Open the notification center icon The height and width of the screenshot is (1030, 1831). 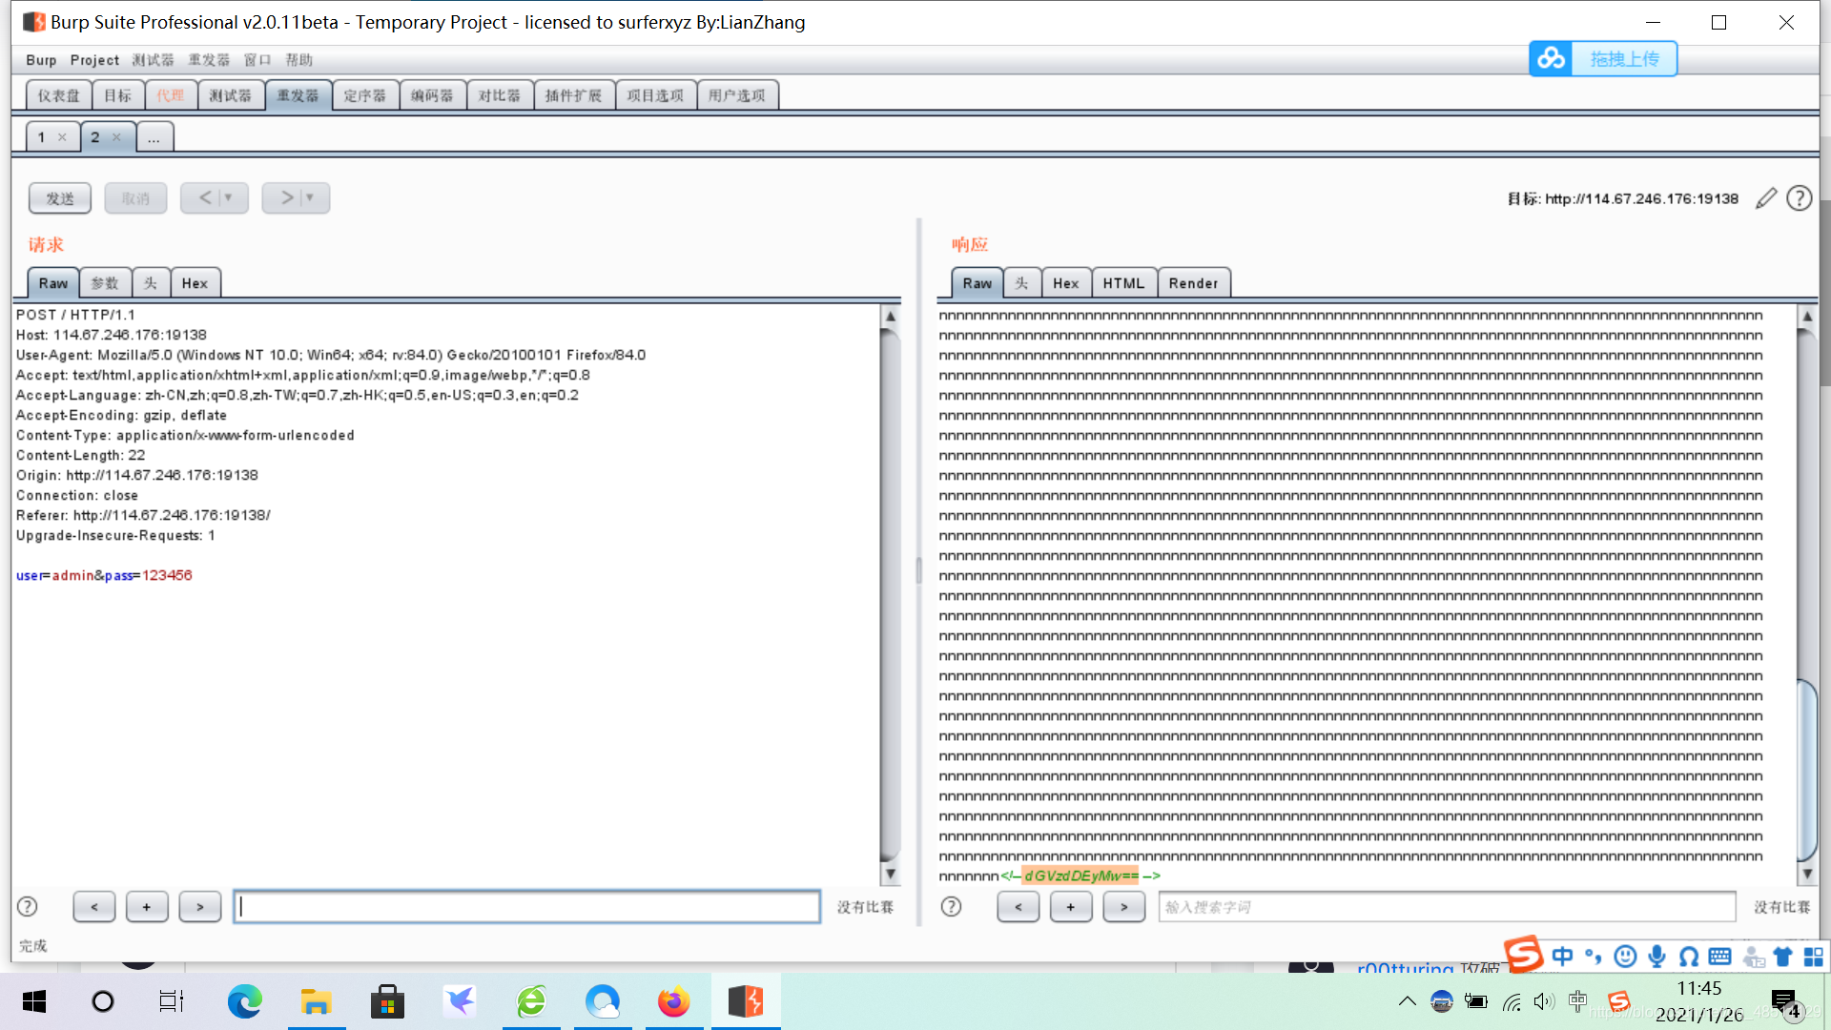[x=1784, y=1002]
